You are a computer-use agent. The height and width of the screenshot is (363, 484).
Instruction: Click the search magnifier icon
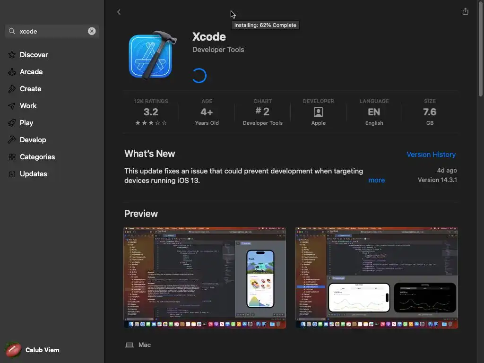[12, 31]
